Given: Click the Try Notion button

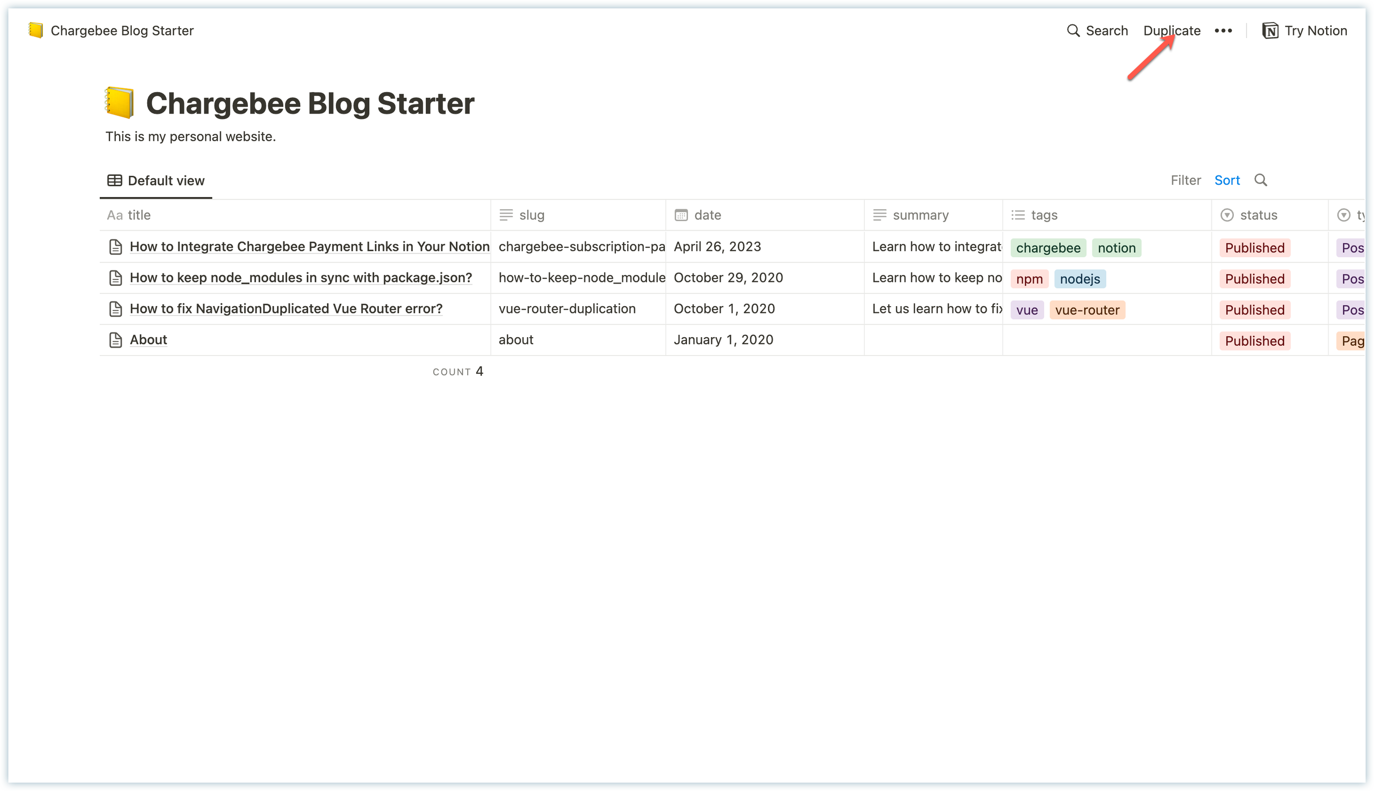Looking at the screenshot, I should 1305,30.
